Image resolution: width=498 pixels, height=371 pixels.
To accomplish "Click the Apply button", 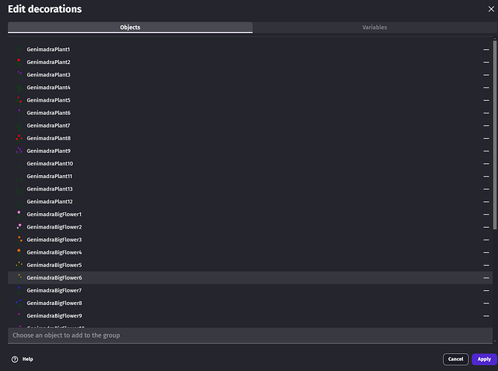I will click(x=484, y=359).
